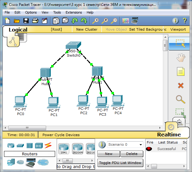Zoom in with plus magnifier
The image size is (192, 172).
[95, 21]
